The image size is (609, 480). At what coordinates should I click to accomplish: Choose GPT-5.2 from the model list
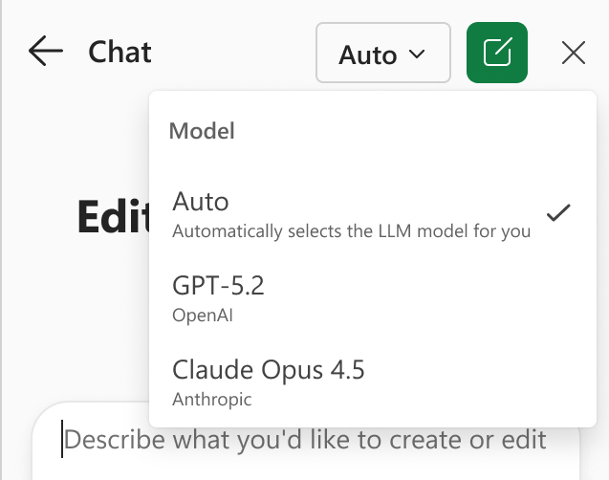click(x=372, y=298)
